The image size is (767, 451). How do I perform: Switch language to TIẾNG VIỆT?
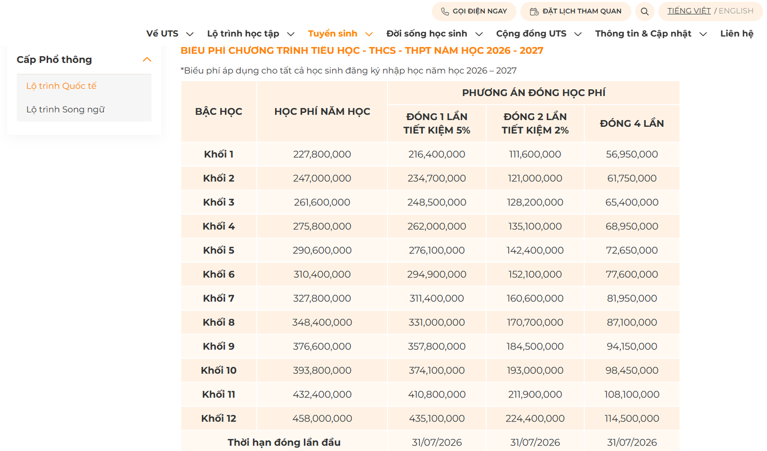(x=689, y=11)
